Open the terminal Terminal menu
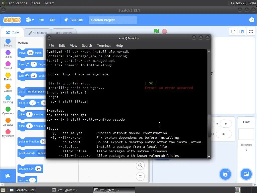Screen dimensions: 257x193 pyautogui.click(x=104, y=46)
